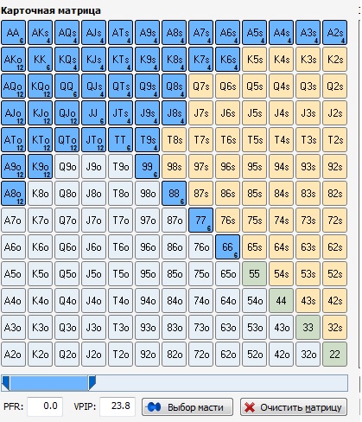The height and width of the screenshot is (422, 362).
Task: Click the left handle of range slider
Action: (x=6, y=383)
